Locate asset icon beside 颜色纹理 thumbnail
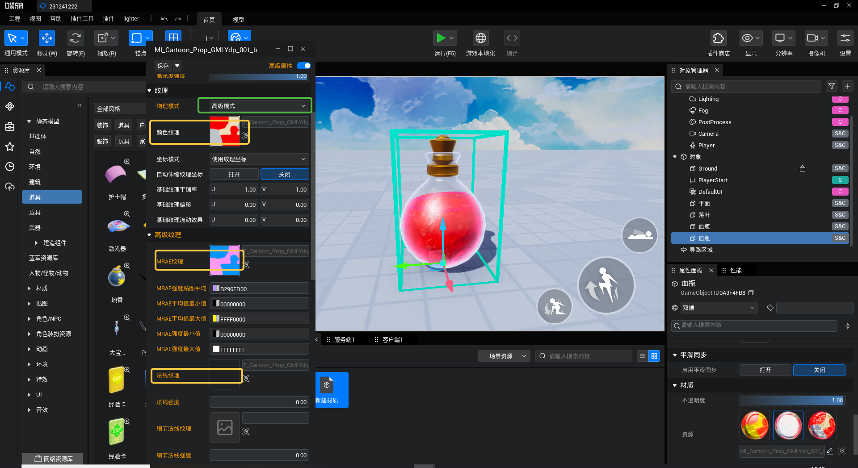Image resolution: width=858 pixels, height=468 pixels. point(245,135)
